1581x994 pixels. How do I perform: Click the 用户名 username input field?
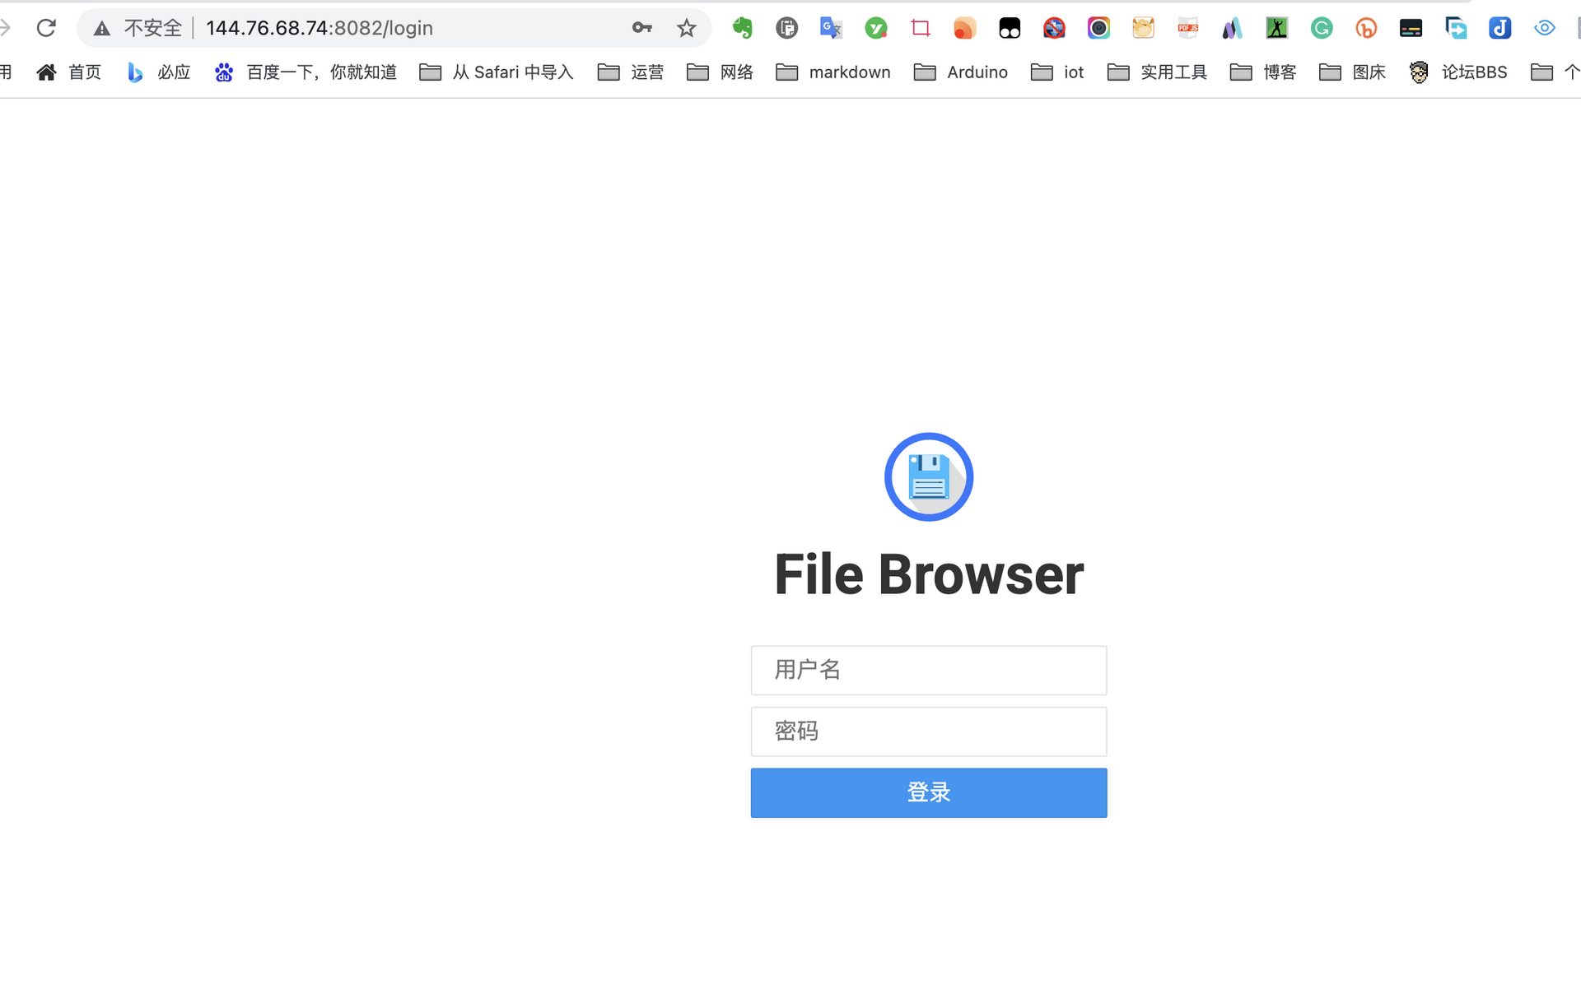[929, 670]
